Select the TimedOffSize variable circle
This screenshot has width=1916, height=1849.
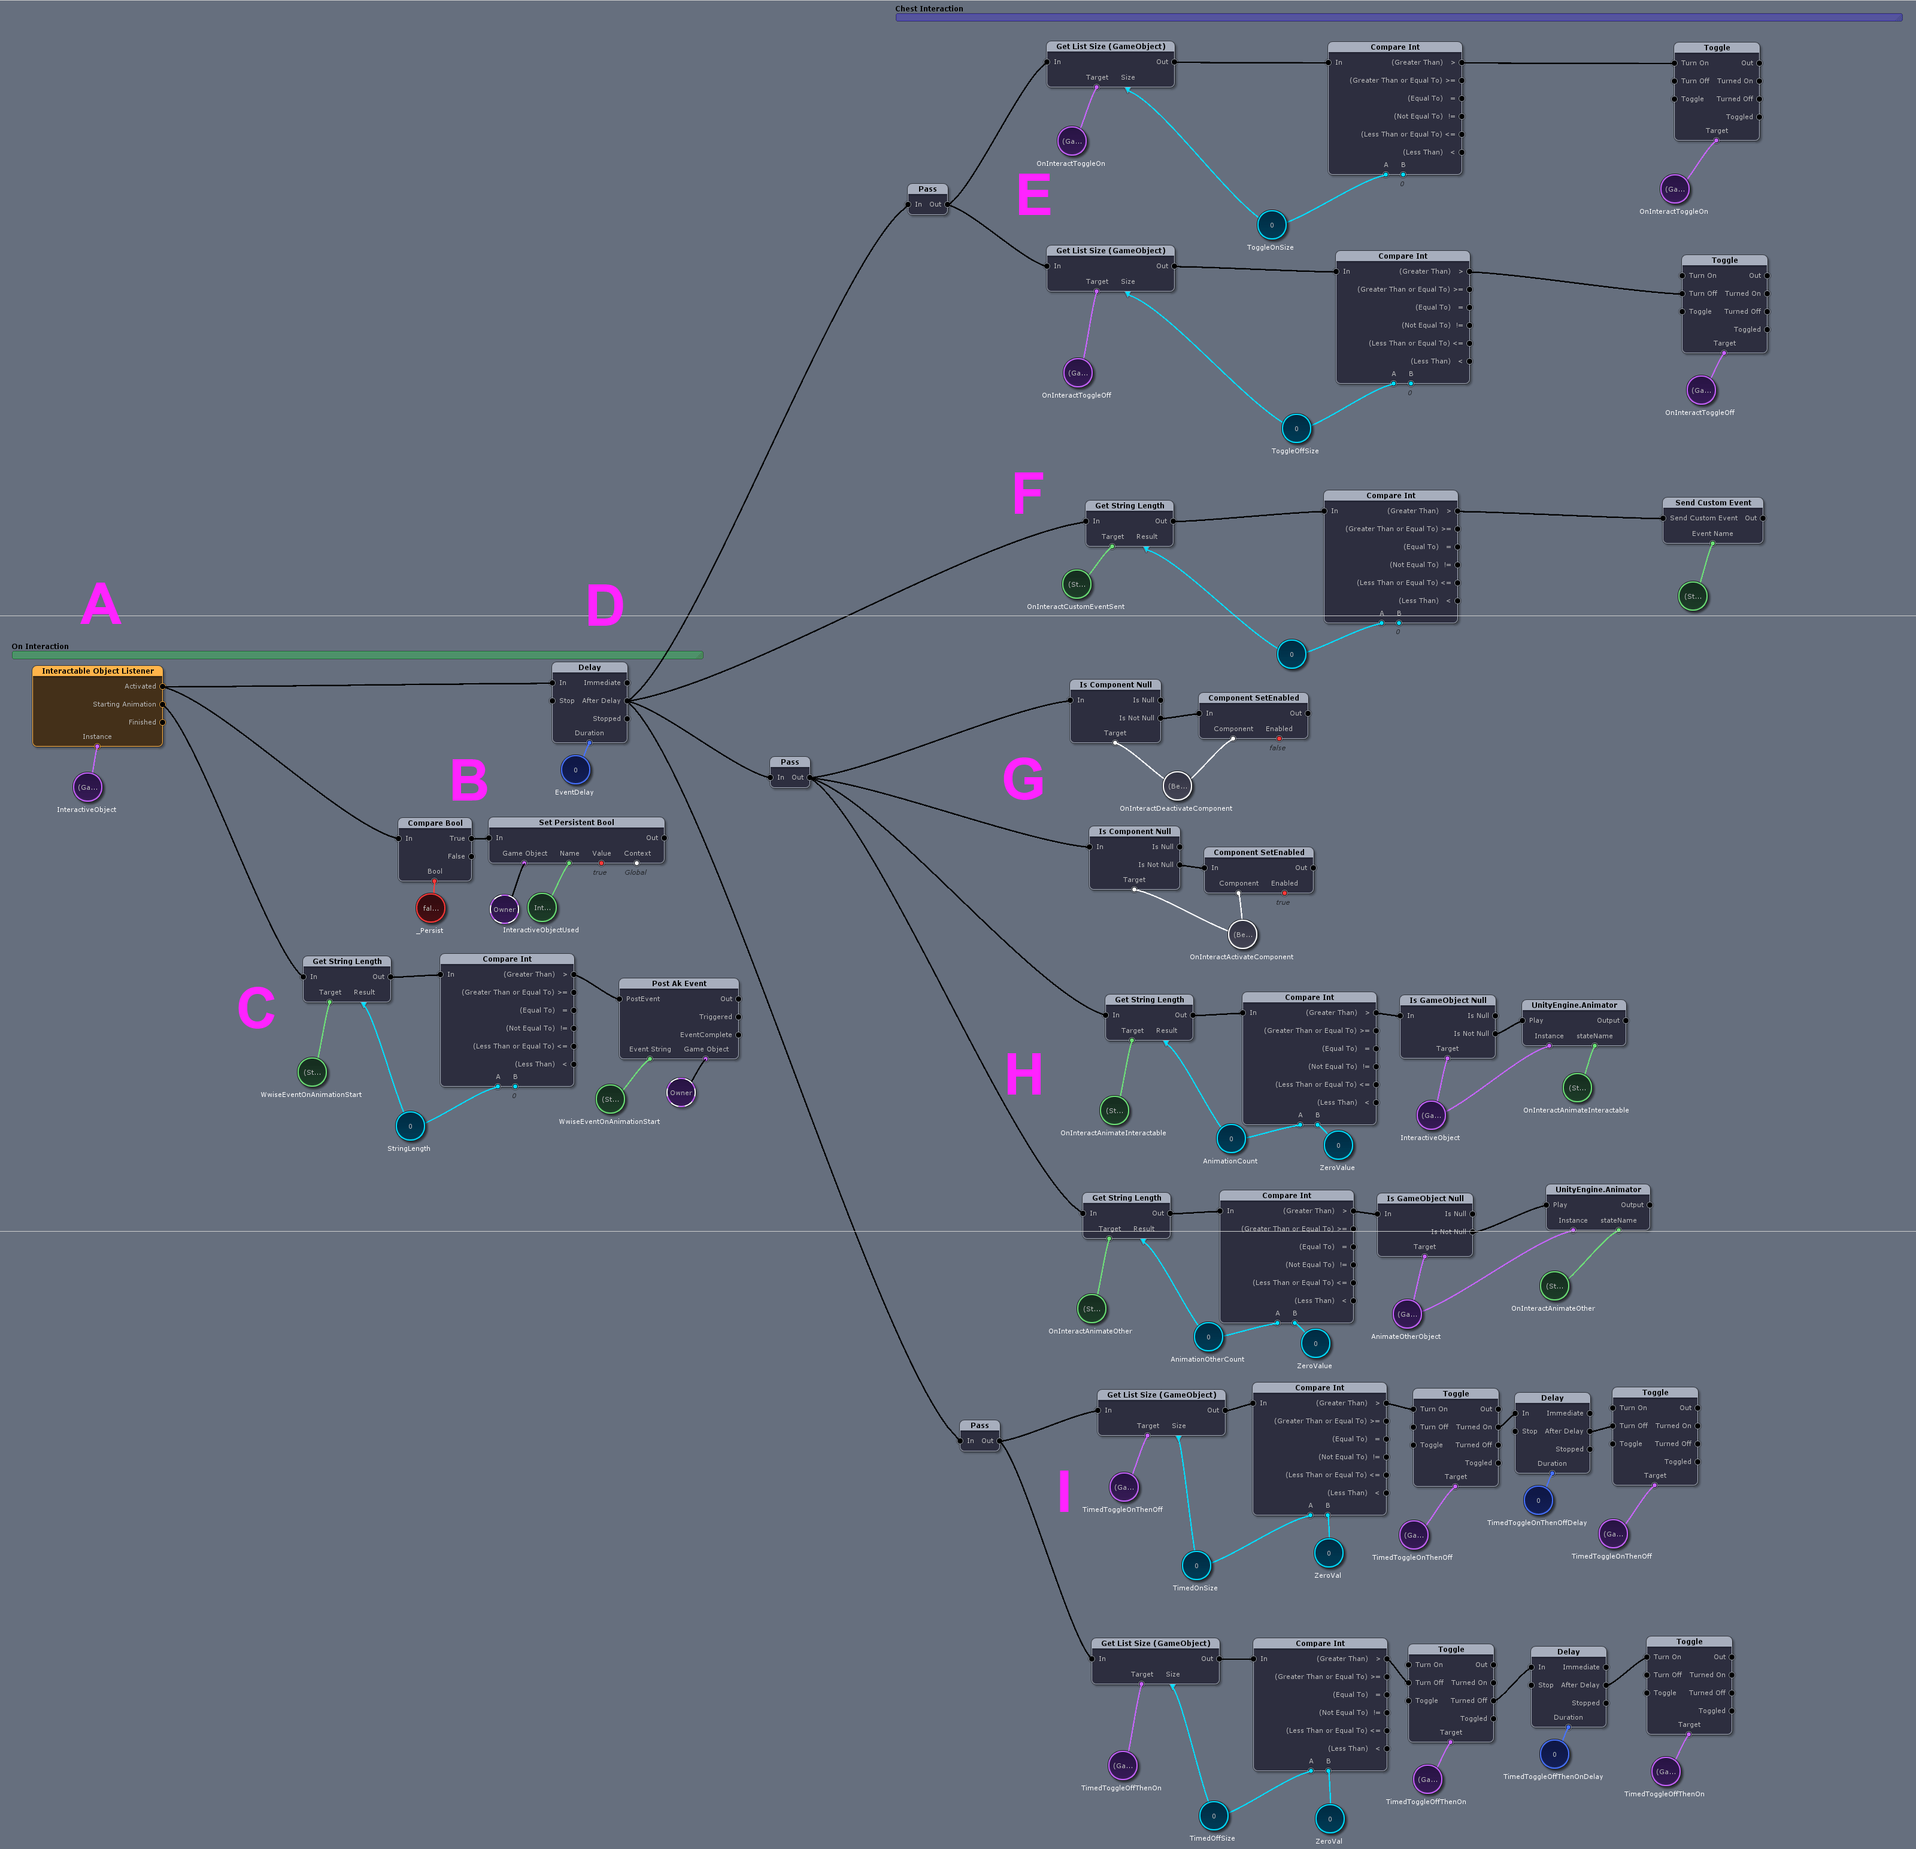[x=1213, y=1815]
